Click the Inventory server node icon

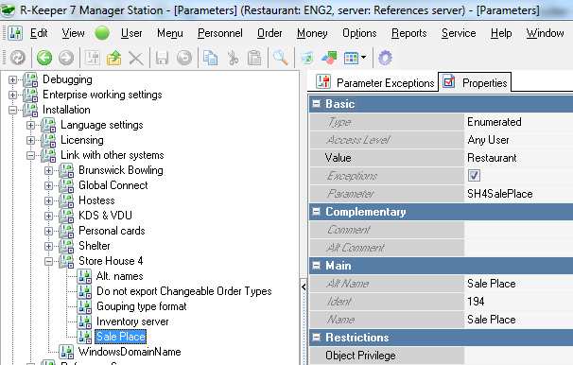(x=84, y=322)
